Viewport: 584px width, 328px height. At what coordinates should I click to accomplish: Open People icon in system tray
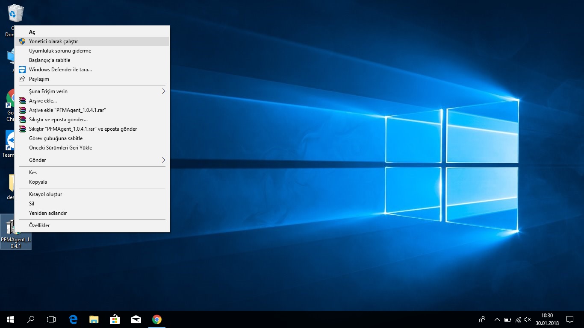point(482,319)
